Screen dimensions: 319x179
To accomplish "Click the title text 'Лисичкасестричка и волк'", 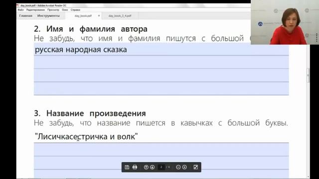I will 86,136.
